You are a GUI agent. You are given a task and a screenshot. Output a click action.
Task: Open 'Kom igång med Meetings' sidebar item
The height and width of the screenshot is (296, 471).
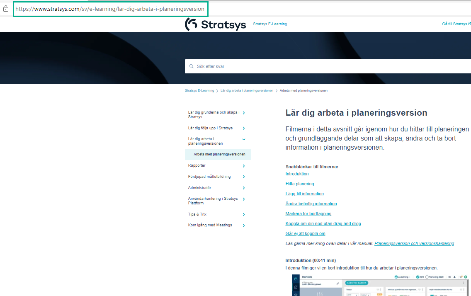210,225
